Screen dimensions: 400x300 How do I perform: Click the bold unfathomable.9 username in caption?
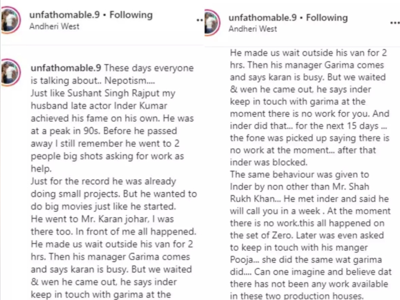coord(66,68)
